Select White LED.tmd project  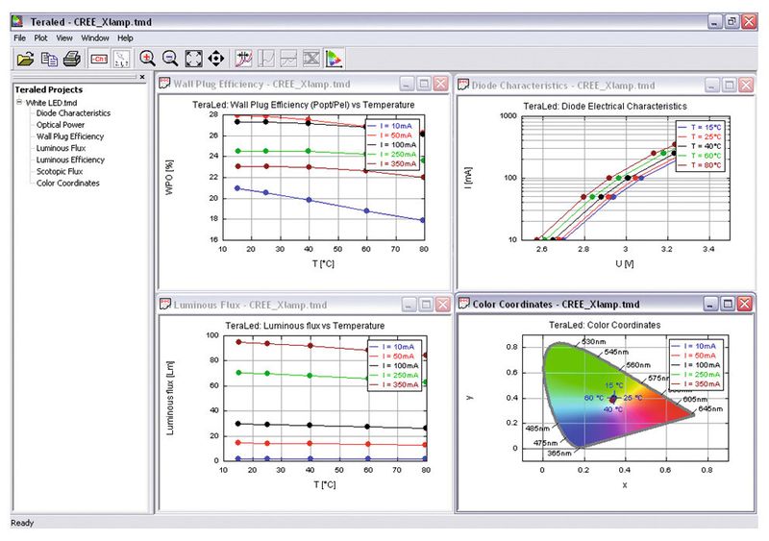coord(51,103)
